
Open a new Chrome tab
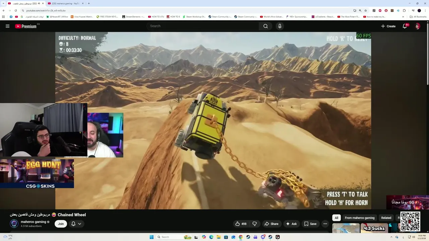coord(89,3)
